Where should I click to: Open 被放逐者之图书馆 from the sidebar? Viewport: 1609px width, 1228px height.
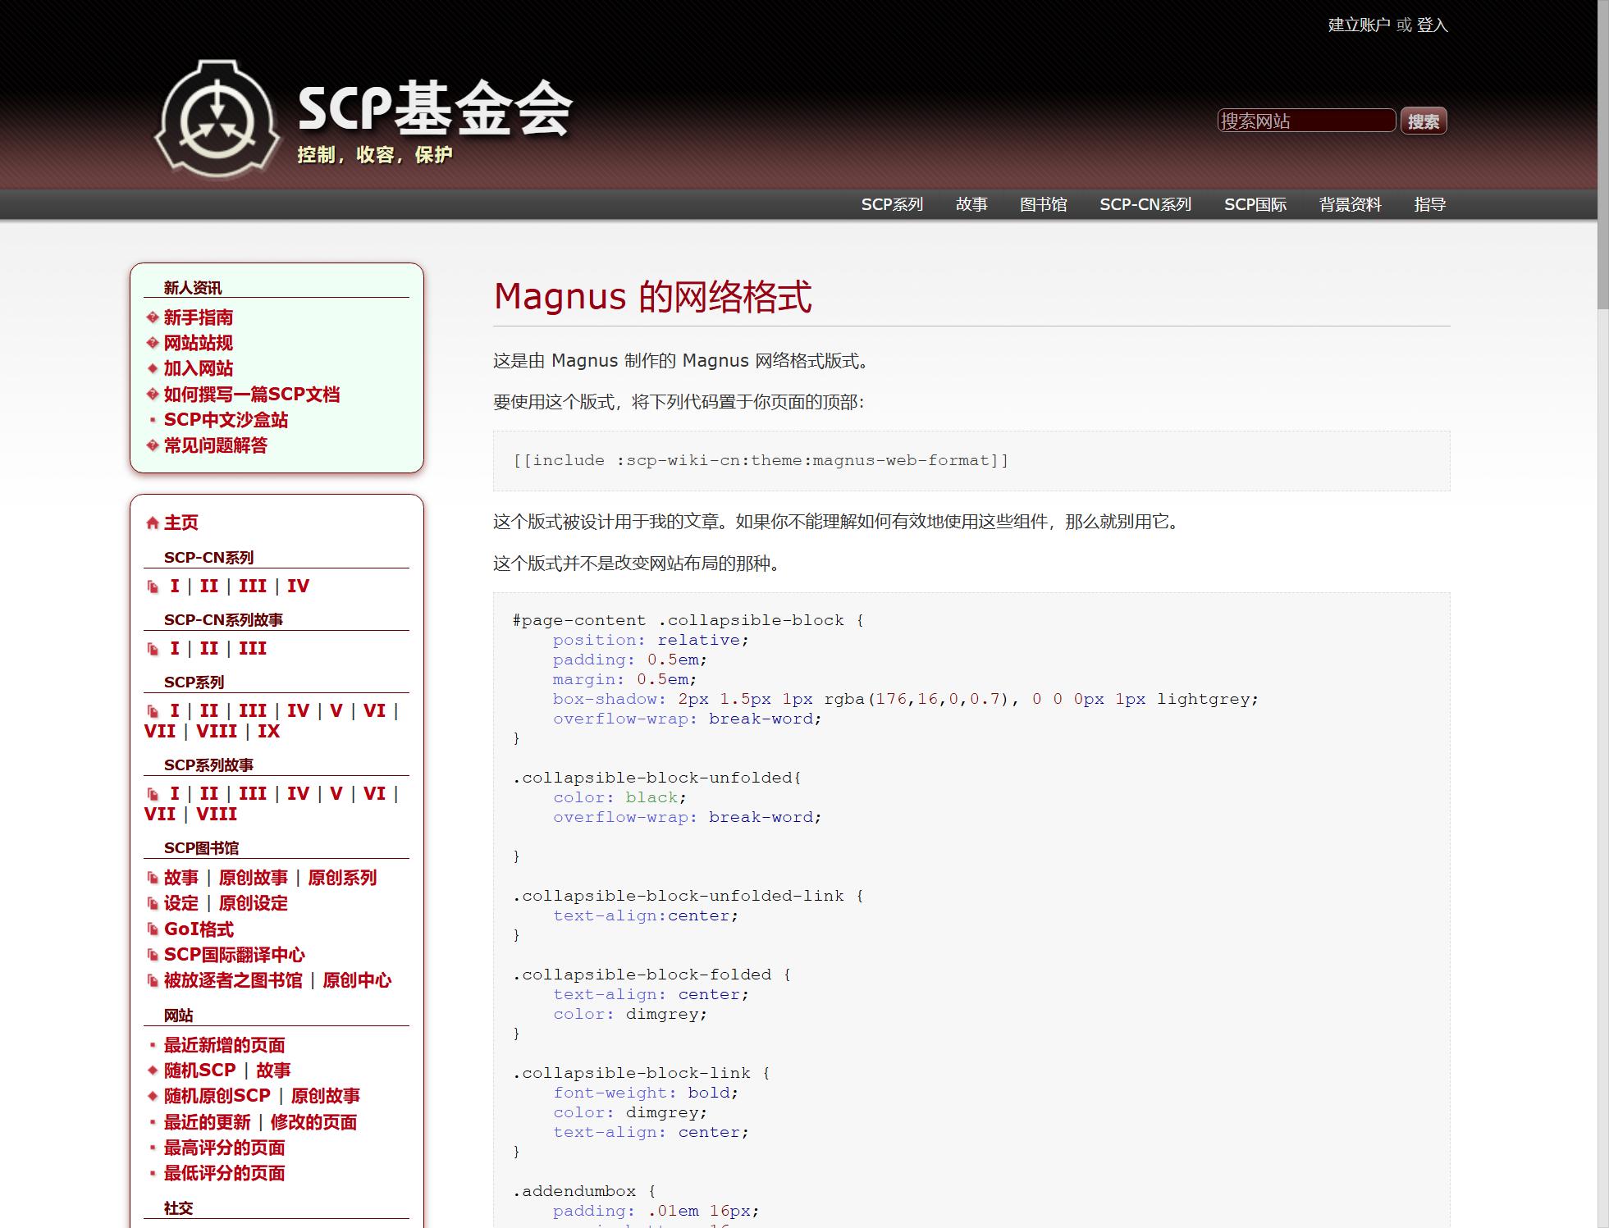(x=232, y=981)
